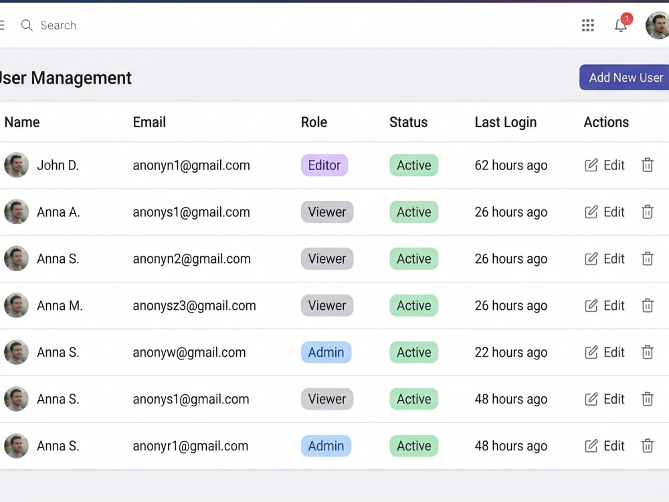Click the Admin badge for anonyw@gmail.com
669x502 pixels.
(x=326, y=352)
